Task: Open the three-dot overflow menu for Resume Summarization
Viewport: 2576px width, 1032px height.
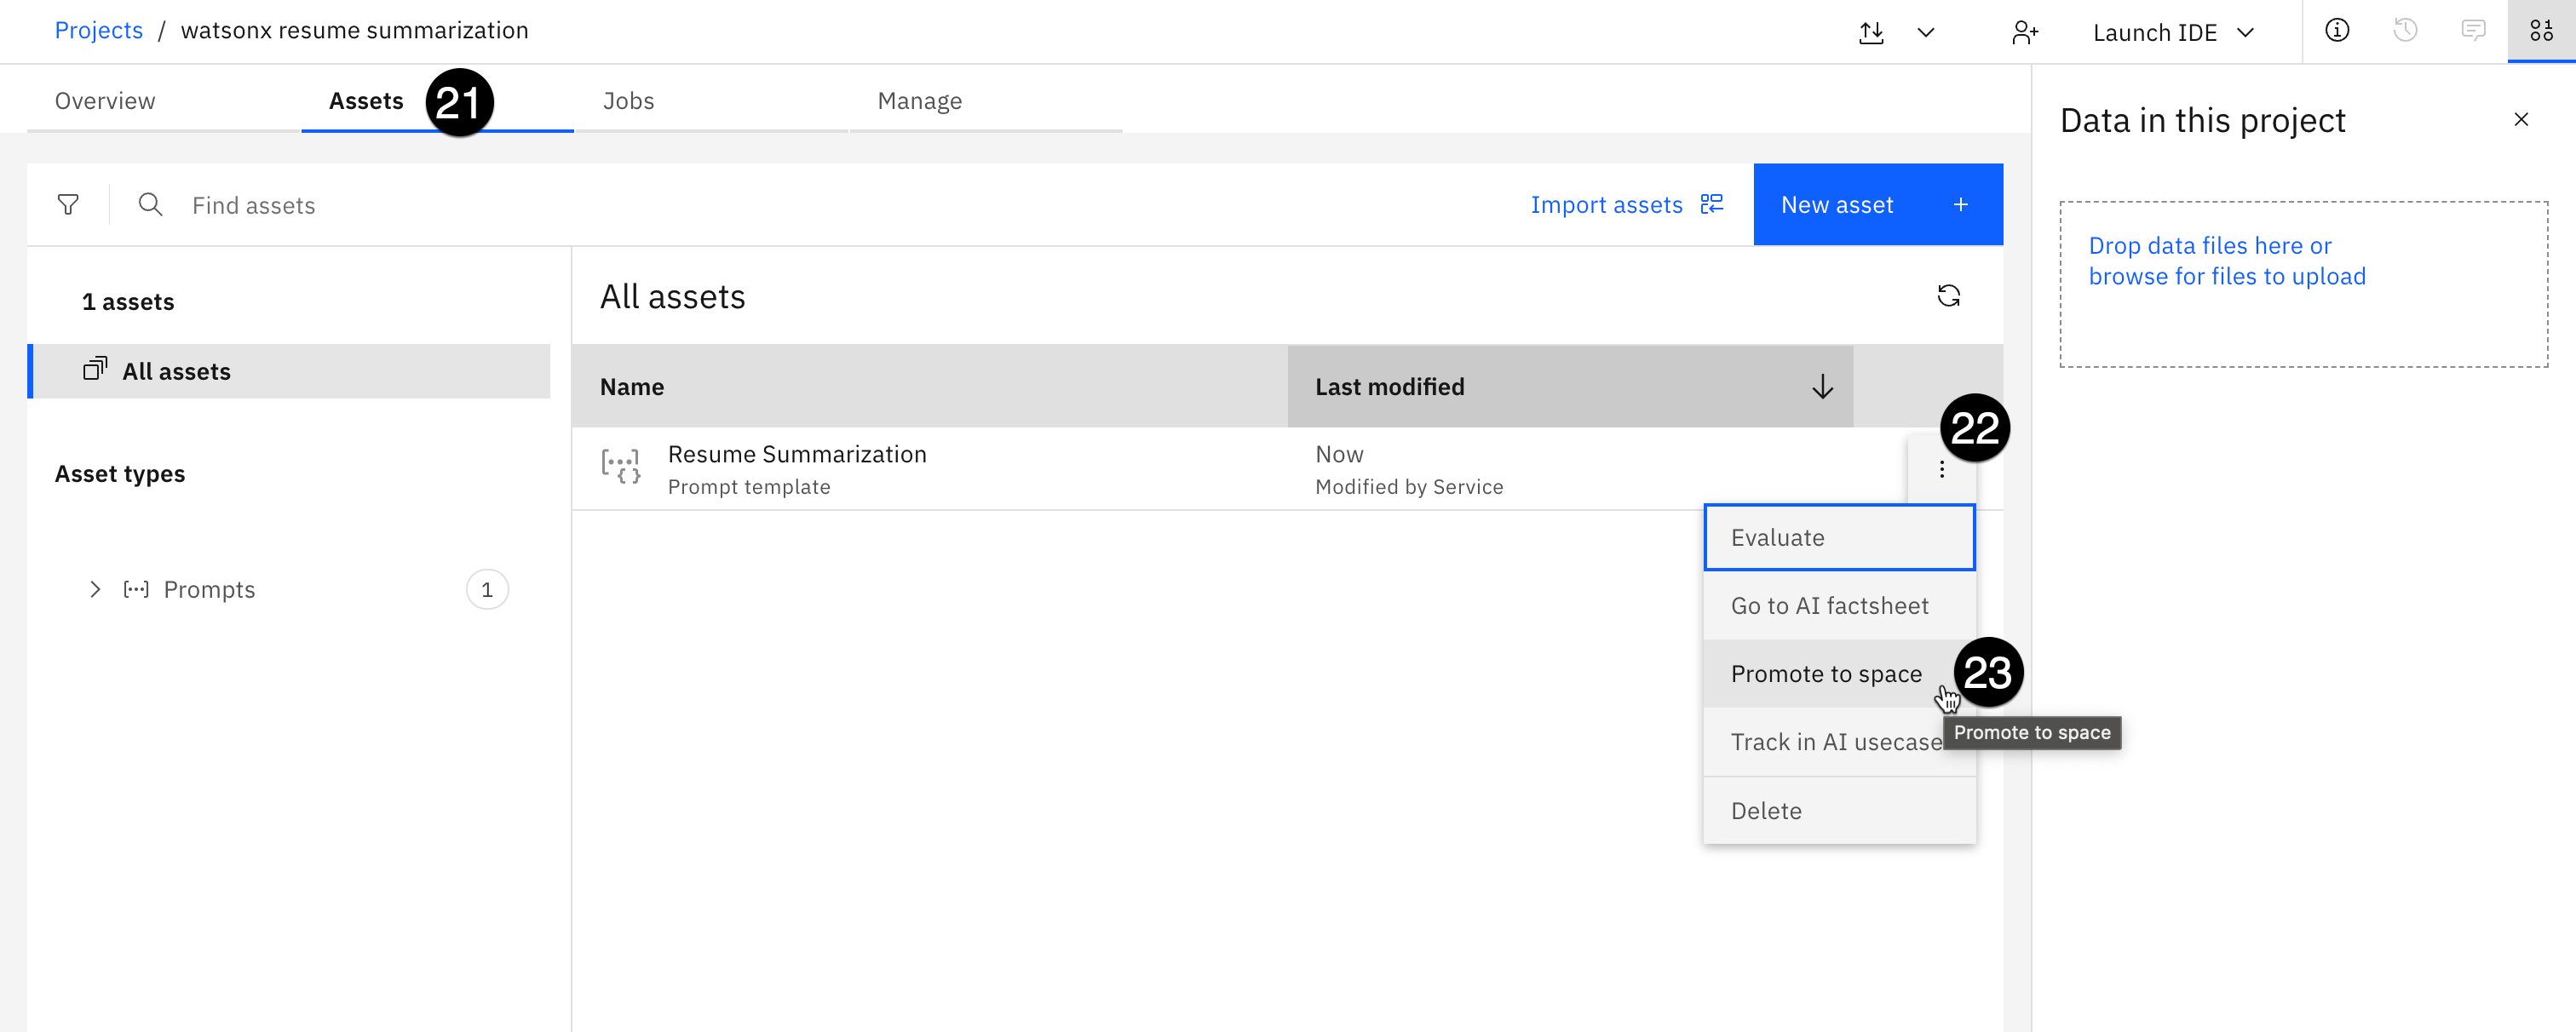Action: click(1941, 469)
